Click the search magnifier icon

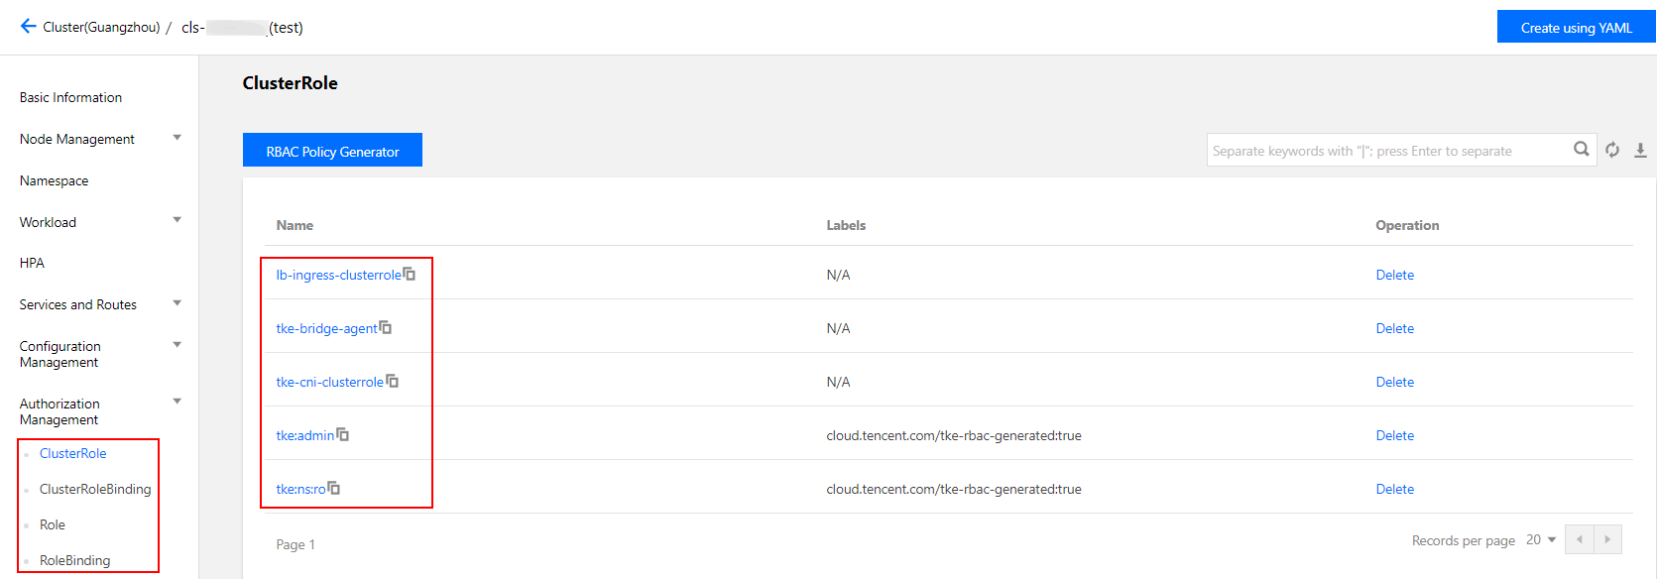click(1581, 150)
